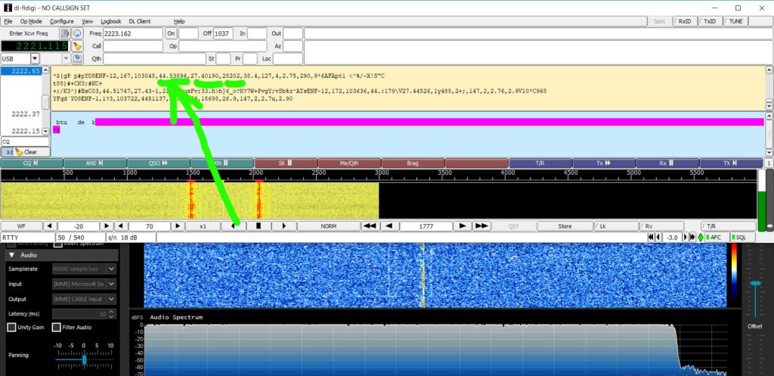
Task: Click the globe icon next to Freq
Action: (77, 34)
